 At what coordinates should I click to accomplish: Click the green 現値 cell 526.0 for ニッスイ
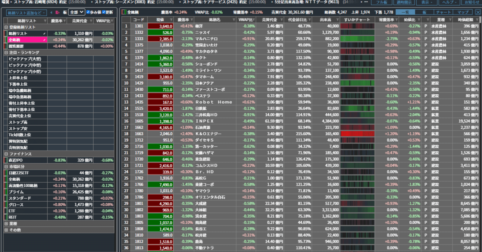pyautogui.click(x=161, y=32)
